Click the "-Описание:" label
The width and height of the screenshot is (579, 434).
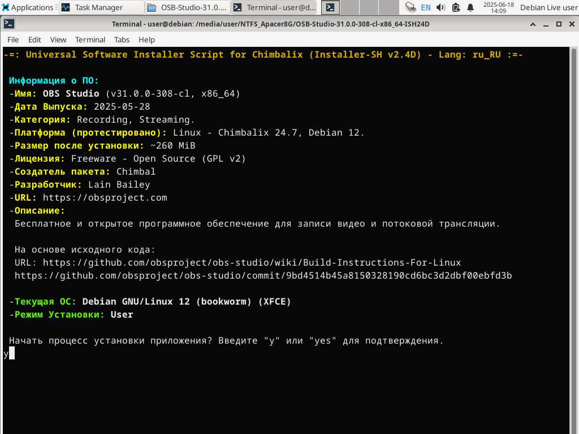click(x=37, y=210)
